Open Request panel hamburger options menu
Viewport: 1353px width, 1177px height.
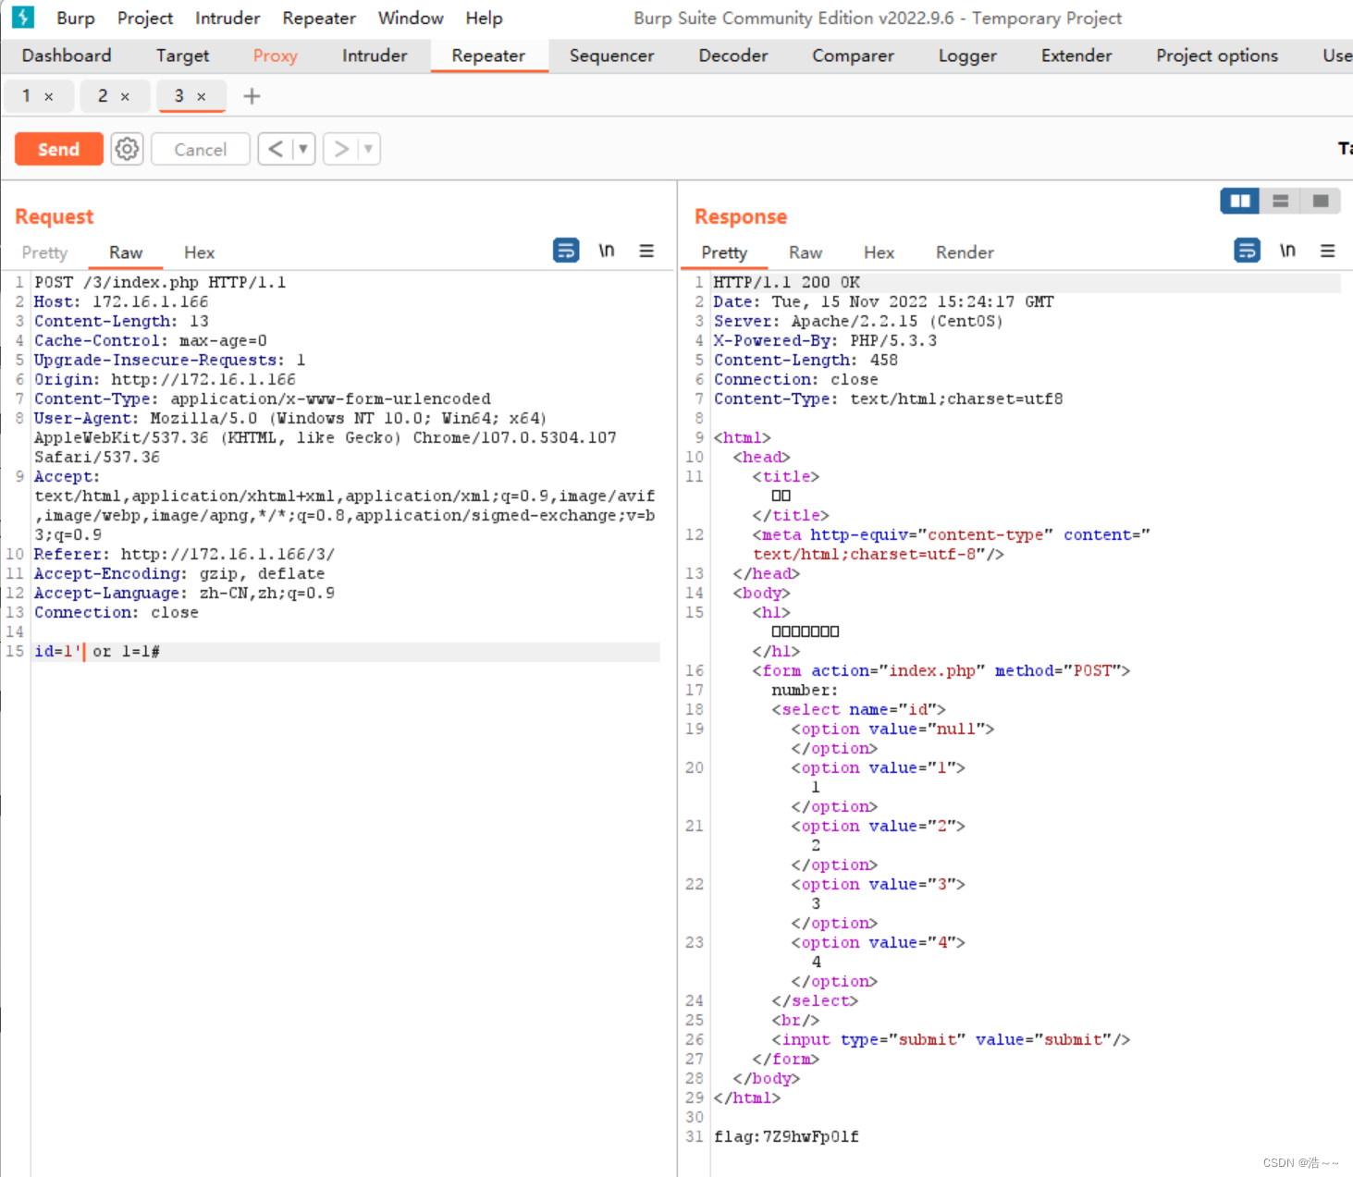click(646, 251)
